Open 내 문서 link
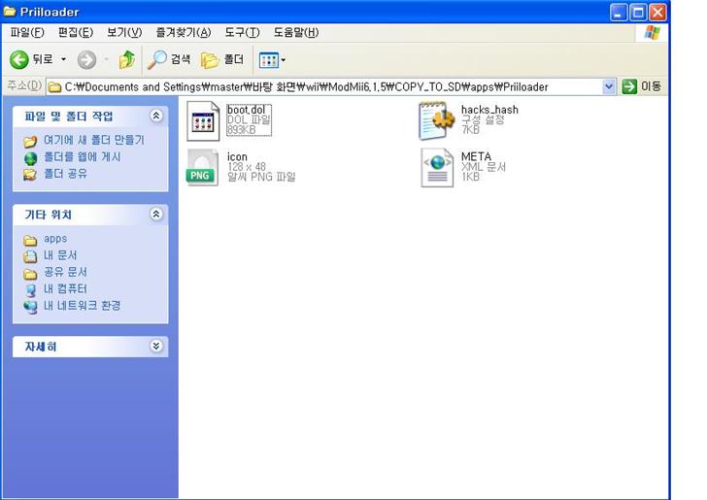 pos(60,255)
